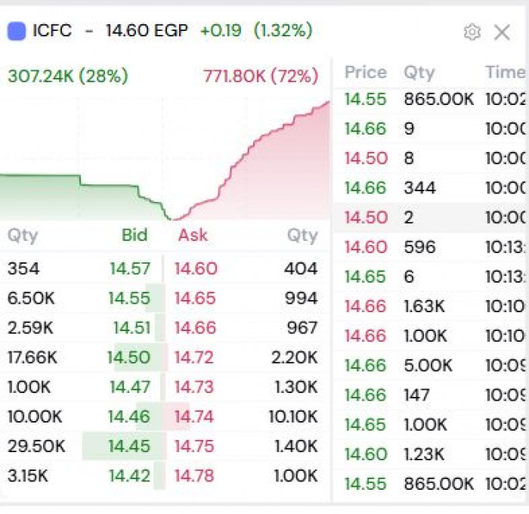Select the 14.57 bid price row
Image resolution: width=529 pixels, height=514 pixels.
tap(129, 268)
